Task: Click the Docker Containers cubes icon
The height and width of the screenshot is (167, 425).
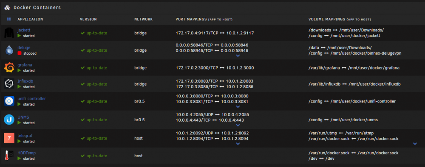Action: [7, 8]
